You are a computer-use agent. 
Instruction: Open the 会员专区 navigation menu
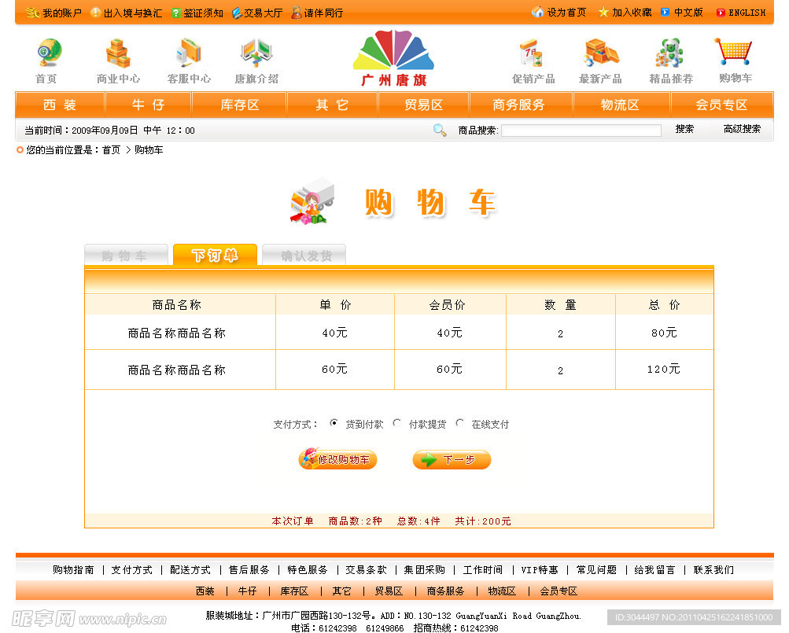721,105
